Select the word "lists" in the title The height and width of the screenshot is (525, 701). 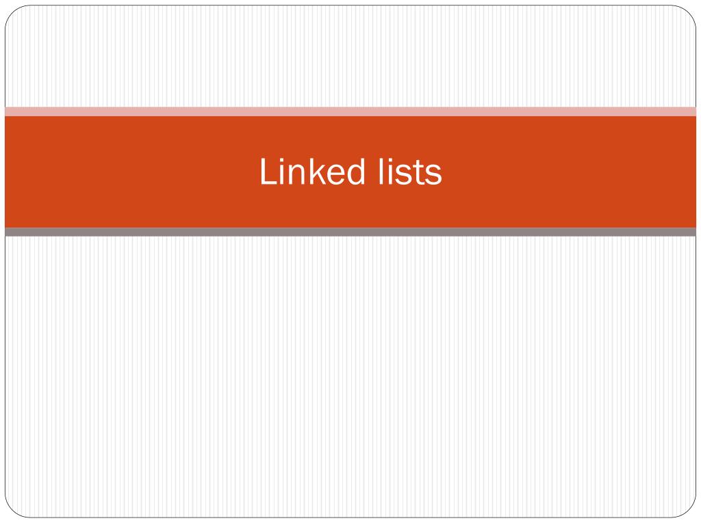tap(411, 172)
